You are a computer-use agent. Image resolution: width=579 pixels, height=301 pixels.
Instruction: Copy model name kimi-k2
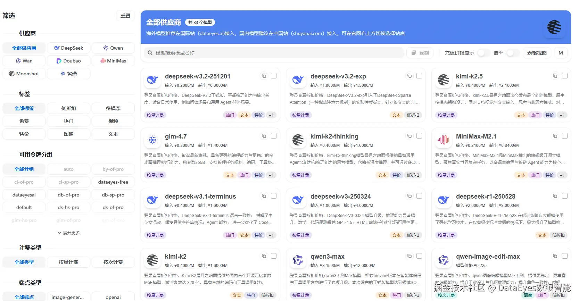(x=264, y=256)
